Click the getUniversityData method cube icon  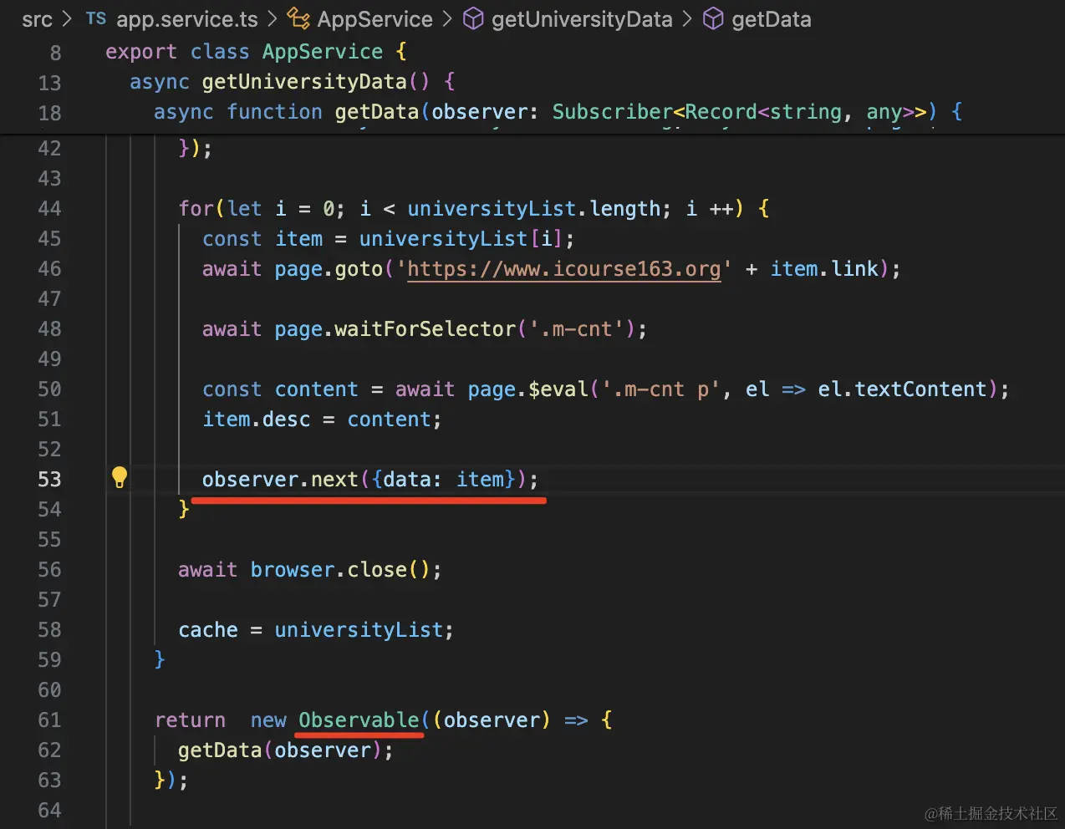tap(473, 18)
